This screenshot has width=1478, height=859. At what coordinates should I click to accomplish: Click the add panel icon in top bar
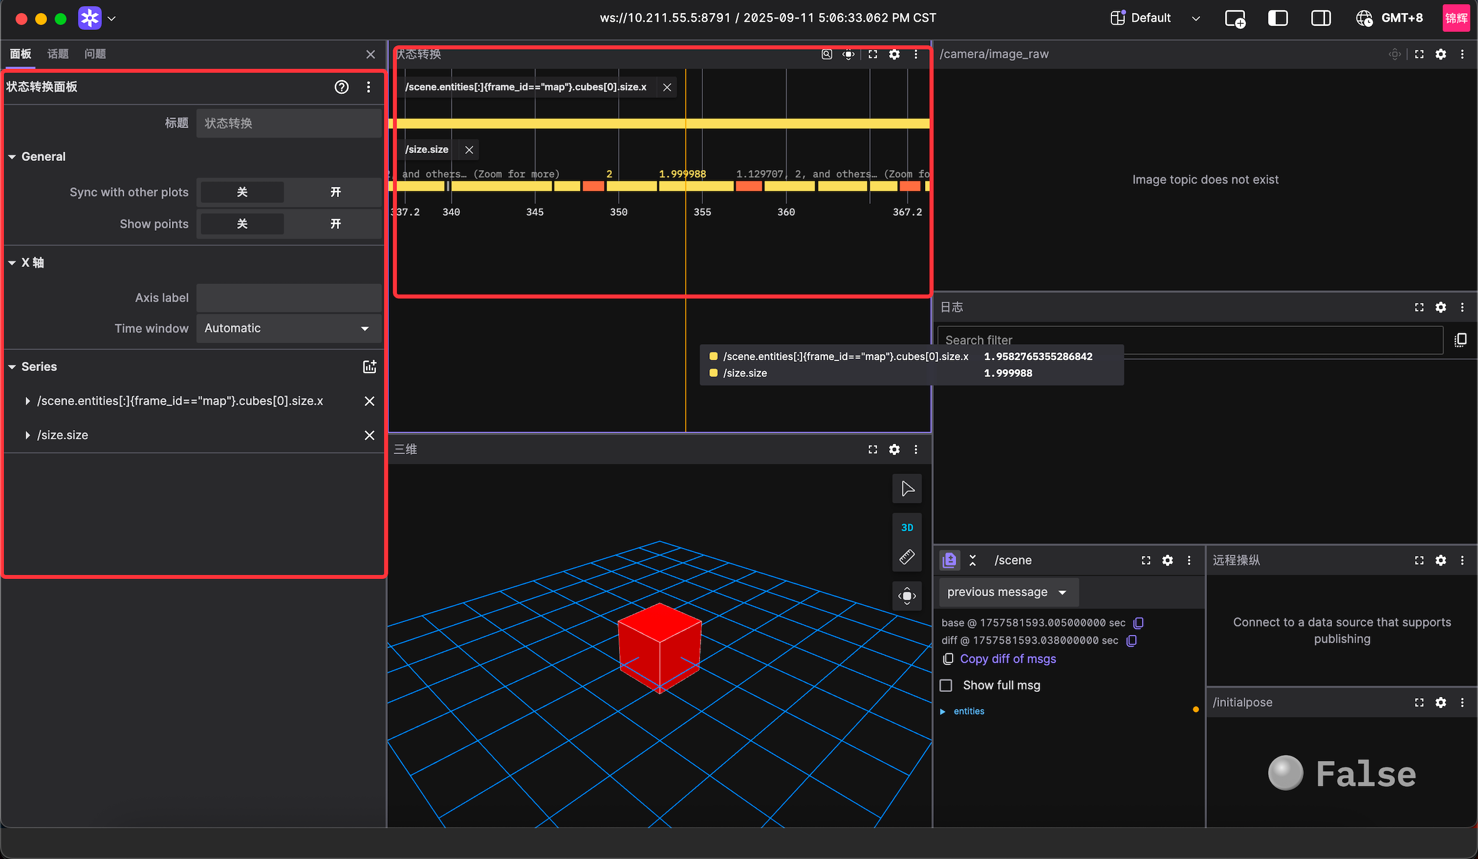click(x=1235, y=18)
